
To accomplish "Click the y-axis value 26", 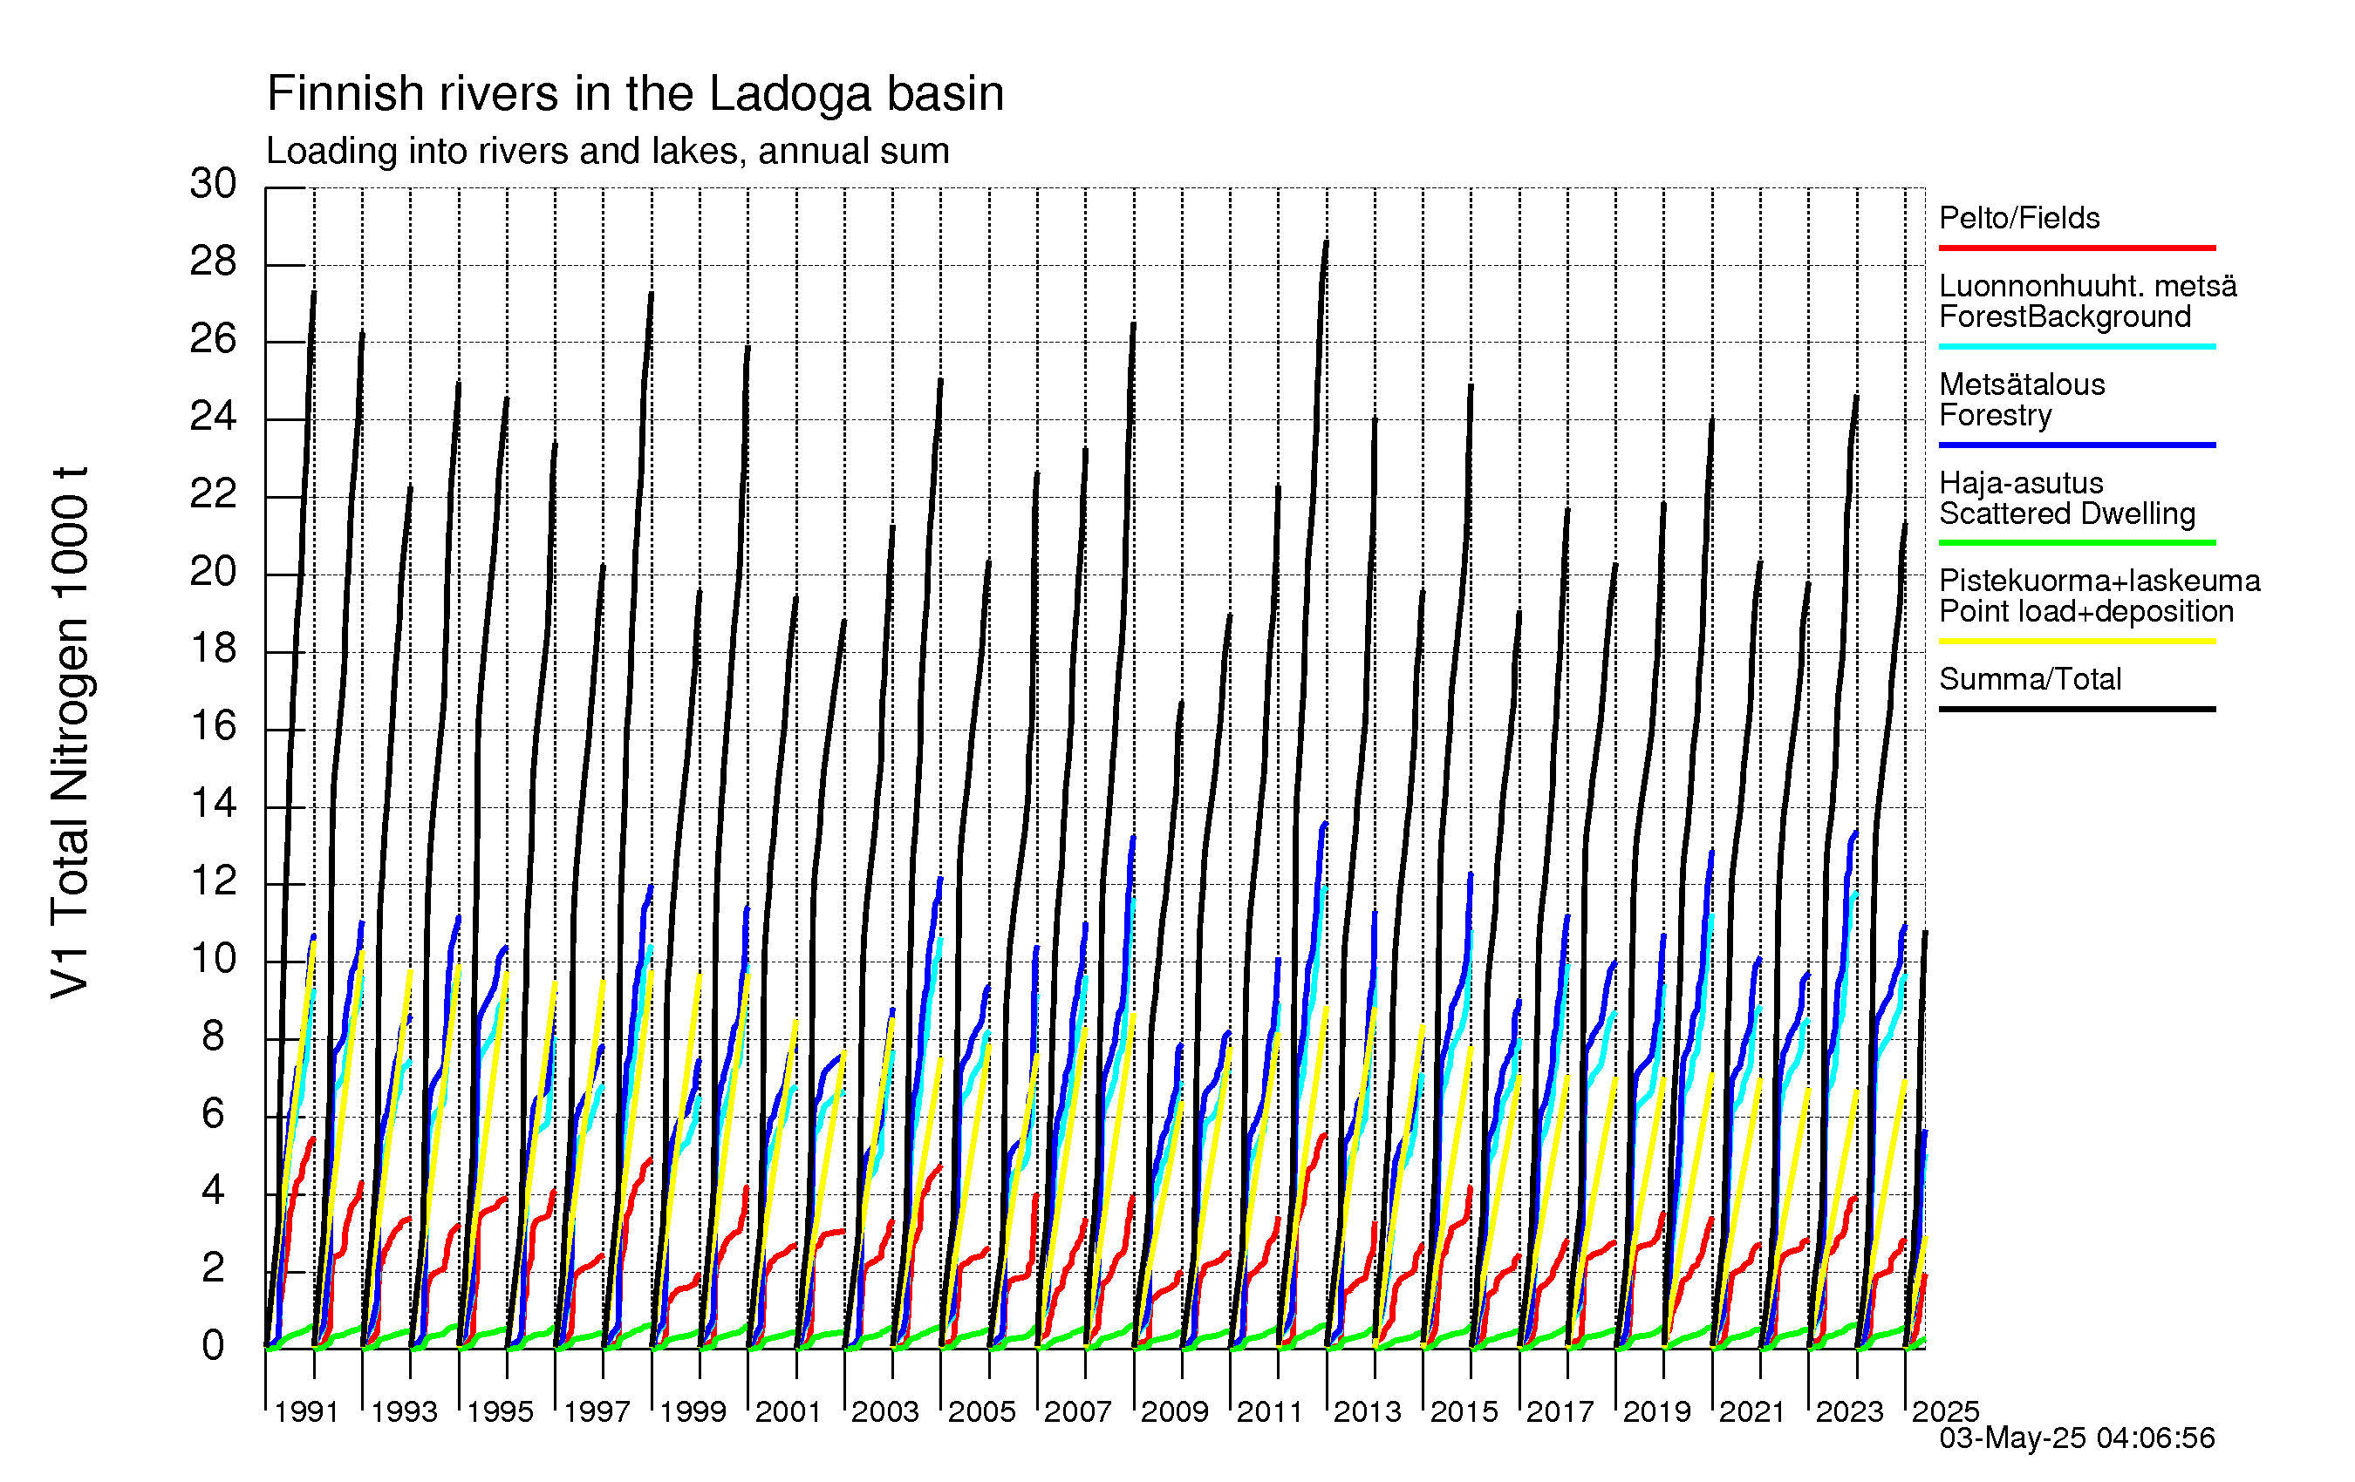I will (x=213, y=339).
